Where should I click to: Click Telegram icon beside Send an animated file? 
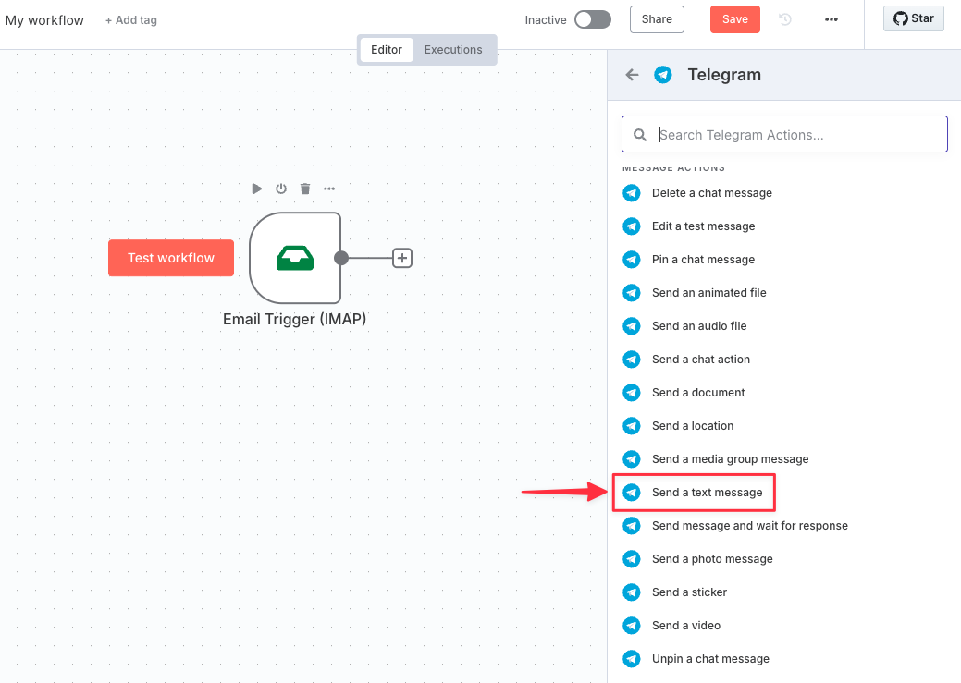(x=632, y=293)
